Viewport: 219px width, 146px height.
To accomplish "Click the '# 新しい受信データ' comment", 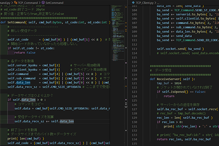I will (22, 31).
